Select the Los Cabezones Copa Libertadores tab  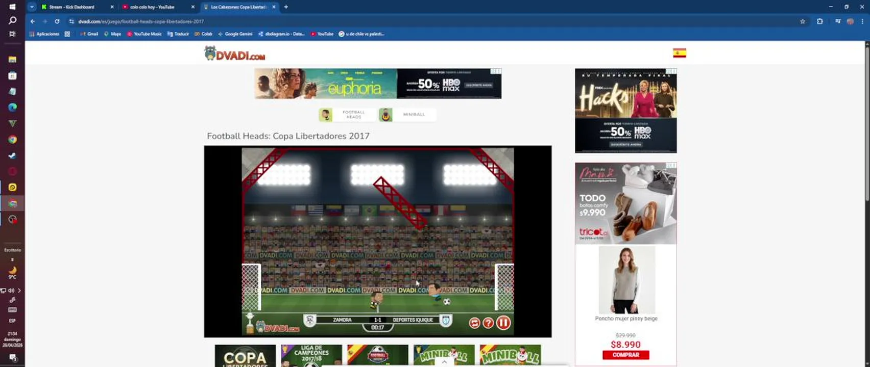238,7
